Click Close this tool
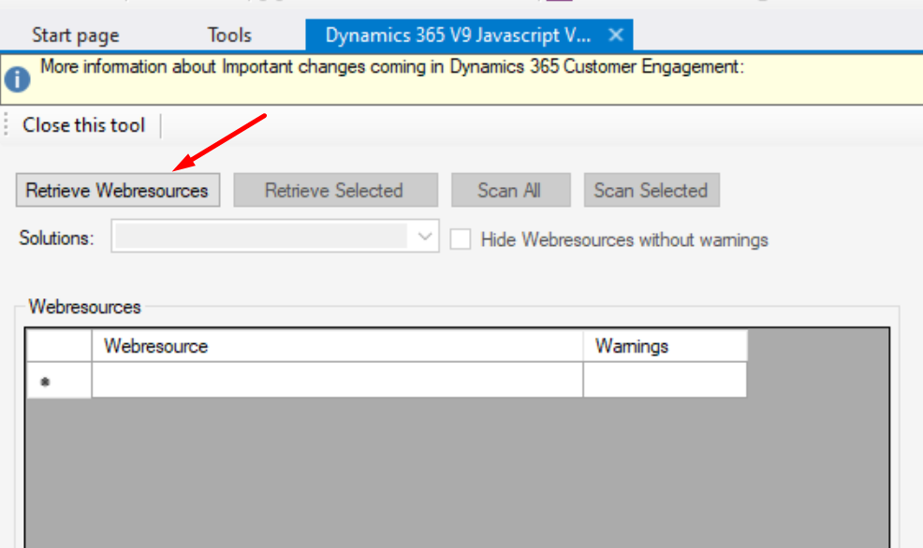 (x=83, y=125)
